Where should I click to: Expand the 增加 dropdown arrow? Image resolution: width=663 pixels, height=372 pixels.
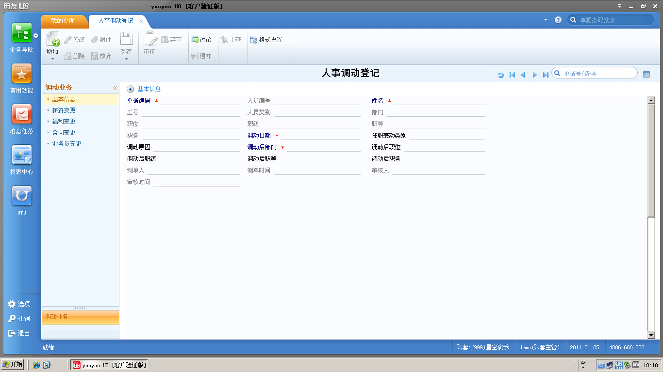pos(52,59)
